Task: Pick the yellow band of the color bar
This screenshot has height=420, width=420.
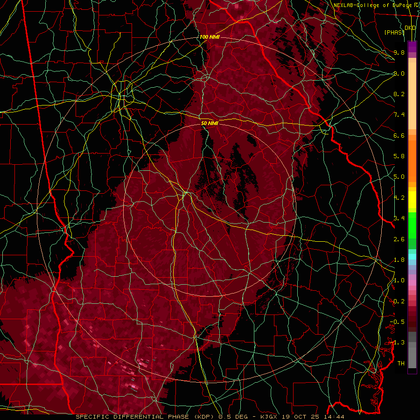Action: coord(412,200)
